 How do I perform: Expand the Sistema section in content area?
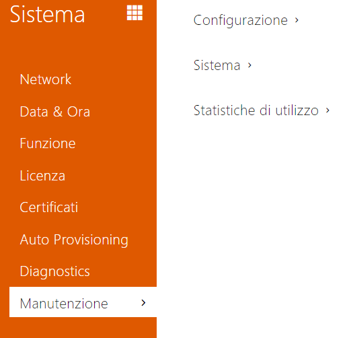coord(223,65)
